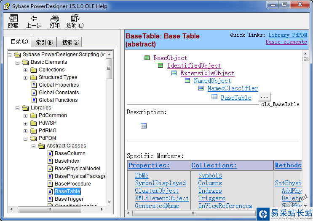313x221 pixels.
Task: Click the BaseIndex page icon
Action: click(x=50, y=161)
